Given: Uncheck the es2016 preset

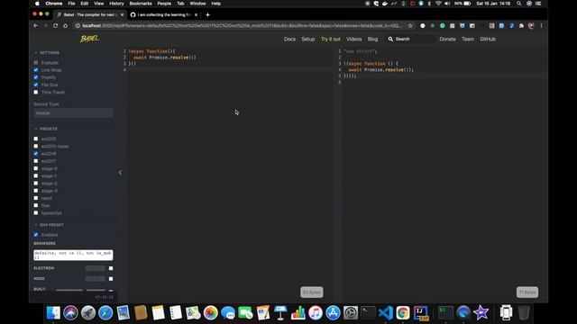Looking at the screenshot, I should tap(36, 154).
